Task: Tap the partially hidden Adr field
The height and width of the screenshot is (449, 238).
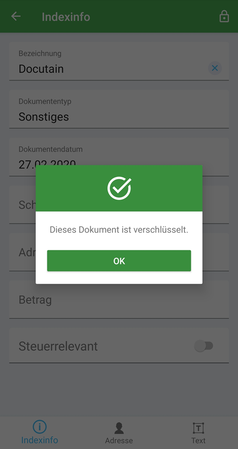Action: pyautogui.click(x=22, y=252)
